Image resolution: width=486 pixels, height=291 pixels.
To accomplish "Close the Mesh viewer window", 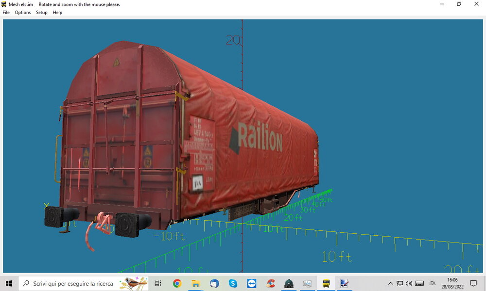I will [x=476, y=4].
